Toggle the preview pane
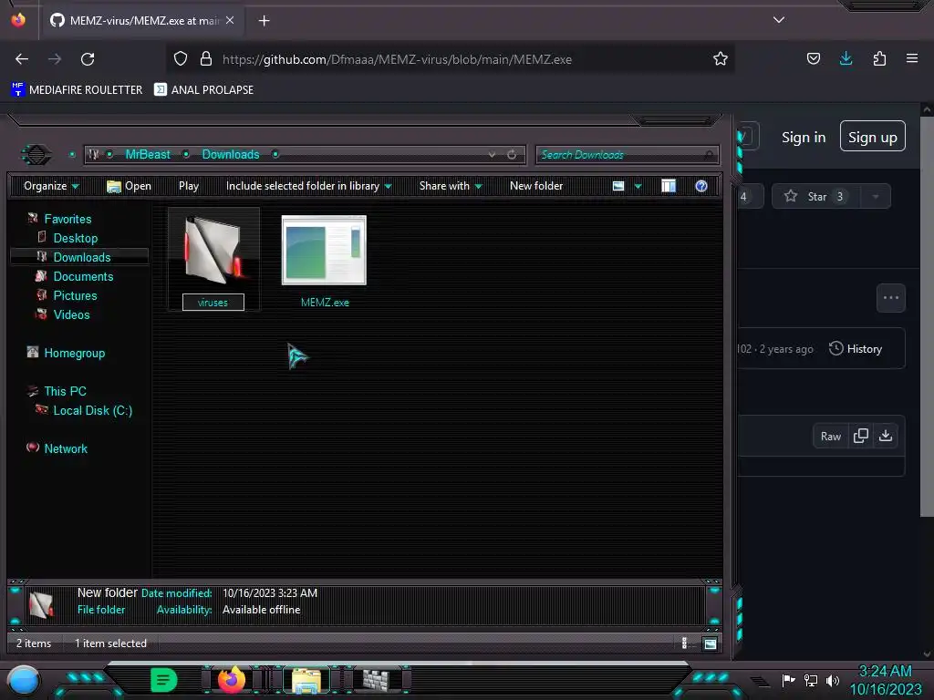Screen dimensions: 934x700 (669, 186)
